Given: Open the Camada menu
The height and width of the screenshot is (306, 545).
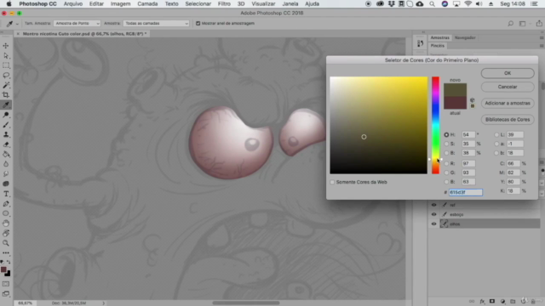Looking at the screenshot, I should (147, 3).
